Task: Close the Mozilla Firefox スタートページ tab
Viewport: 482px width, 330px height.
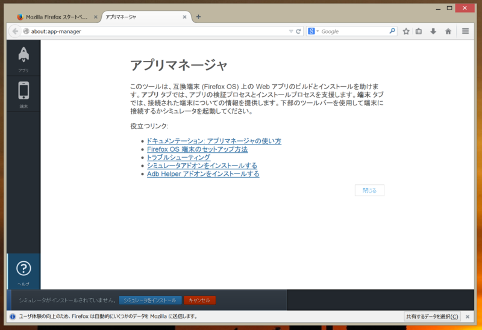Action: tap(96, 17)
